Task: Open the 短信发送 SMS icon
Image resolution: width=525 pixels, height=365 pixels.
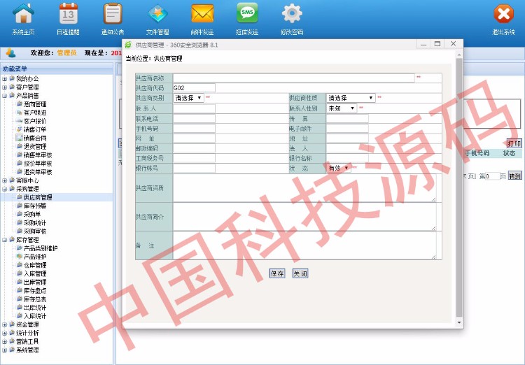Action: pos(247,13)
